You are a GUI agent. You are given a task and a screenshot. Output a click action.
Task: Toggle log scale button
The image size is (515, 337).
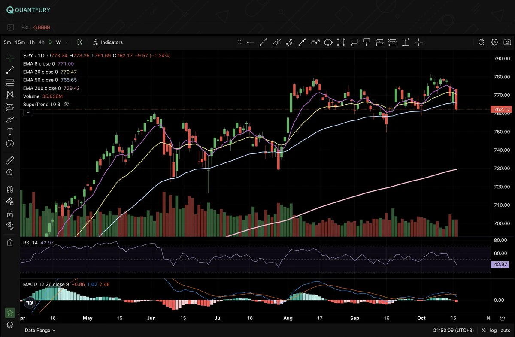(x=493, y=331)
